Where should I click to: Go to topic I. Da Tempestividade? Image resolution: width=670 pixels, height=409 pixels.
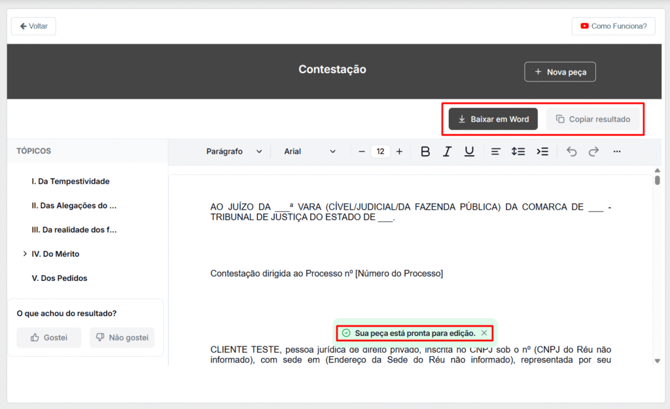pos(71,181)
